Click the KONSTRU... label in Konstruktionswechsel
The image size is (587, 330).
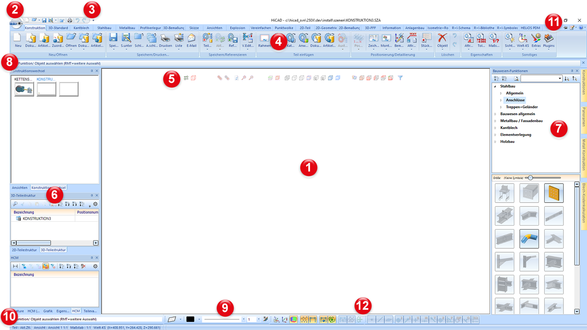(46, 79)
